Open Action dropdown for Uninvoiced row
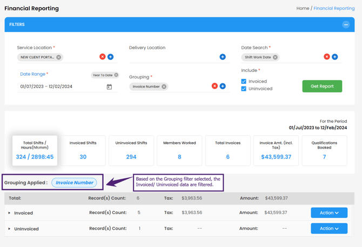 pos(329,228)
